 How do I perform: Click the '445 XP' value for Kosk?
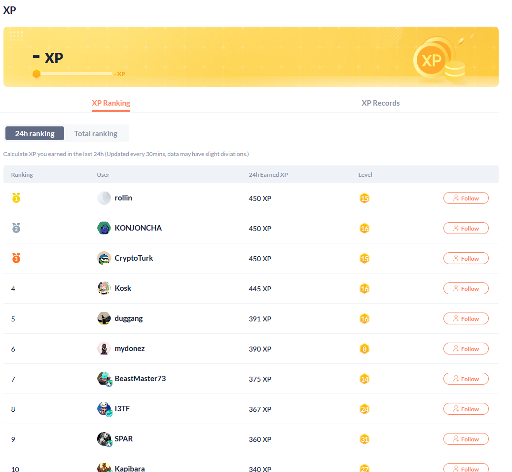[260, 289]
